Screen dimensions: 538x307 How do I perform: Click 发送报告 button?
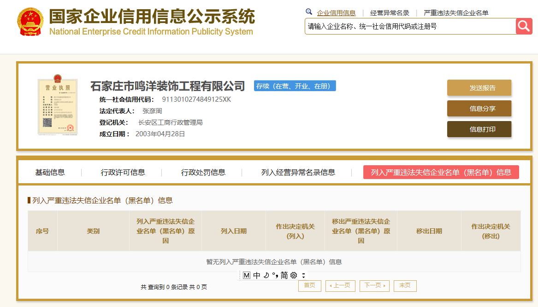tap(479, 88)
